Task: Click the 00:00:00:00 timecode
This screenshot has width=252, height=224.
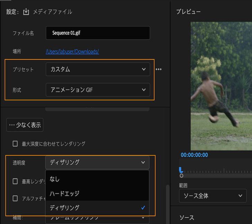Action: click(x=194, y=155)
